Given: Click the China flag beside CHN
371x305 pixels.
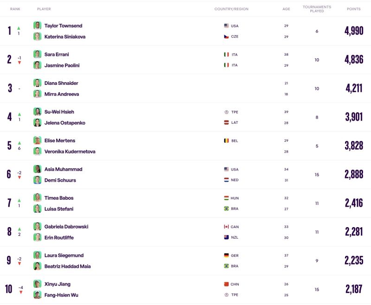Looking at the screenshot, I should coord(226,284).
